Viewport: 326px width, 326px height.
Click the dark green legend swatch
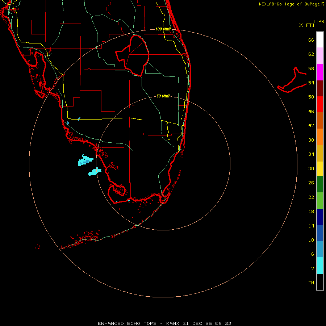tap(320, 184)
